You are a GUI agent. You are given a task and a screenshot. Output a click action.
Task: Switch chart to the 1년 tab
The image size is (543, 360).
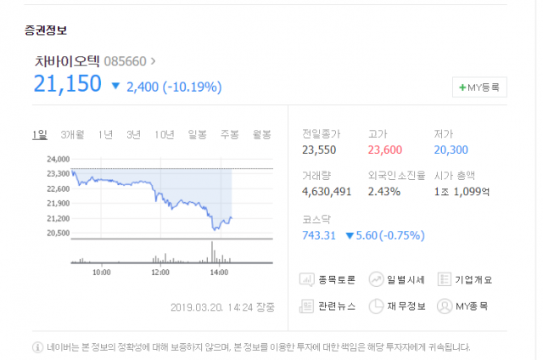click(105, 134)
